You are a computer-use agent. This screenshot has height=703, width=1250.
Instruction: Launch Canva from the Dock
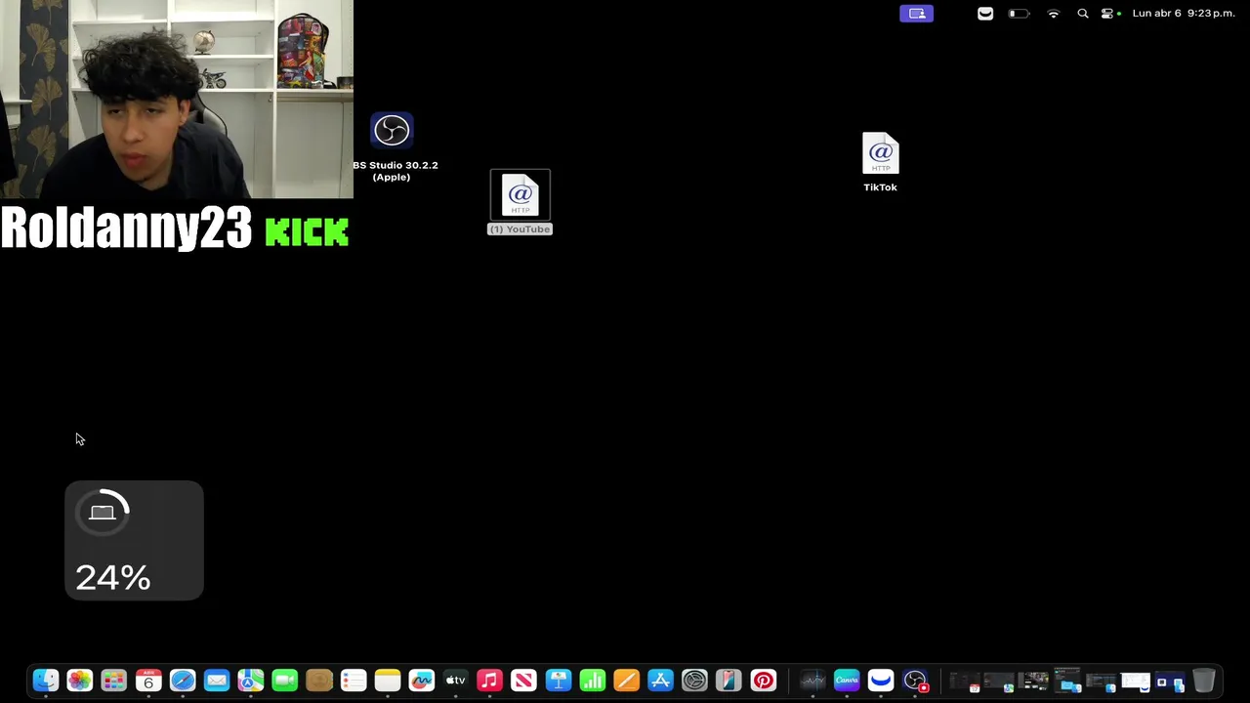847,681
